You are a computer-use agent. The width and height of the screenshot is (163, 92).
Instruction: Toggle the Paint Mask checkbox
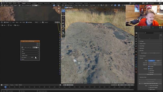149,71
